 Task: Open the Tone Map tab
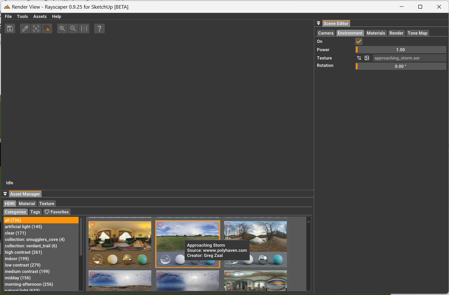point(418,33)
